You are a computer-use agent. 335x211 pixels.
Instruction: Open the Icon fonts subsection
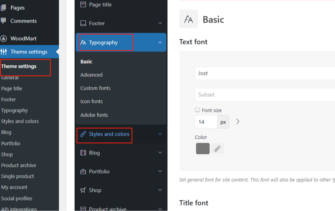91,101
